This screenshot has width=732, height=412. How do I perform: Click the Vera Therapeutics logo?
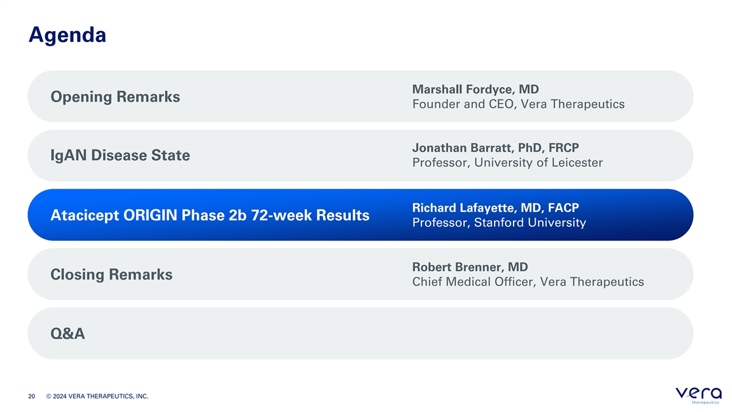tap(699, 396)
